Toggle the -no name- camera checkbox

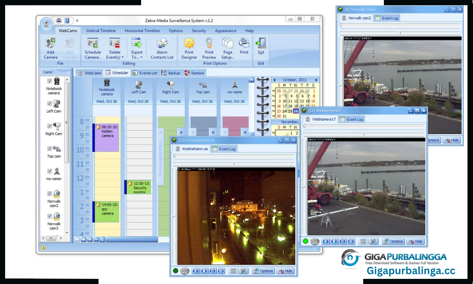(x=50, y=171)
